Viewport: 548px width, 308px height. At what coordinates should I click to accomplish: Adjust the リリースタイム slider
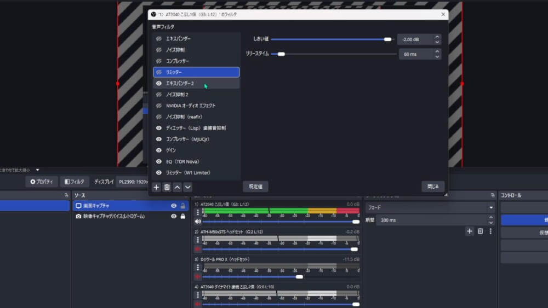(x=281, y=54)
